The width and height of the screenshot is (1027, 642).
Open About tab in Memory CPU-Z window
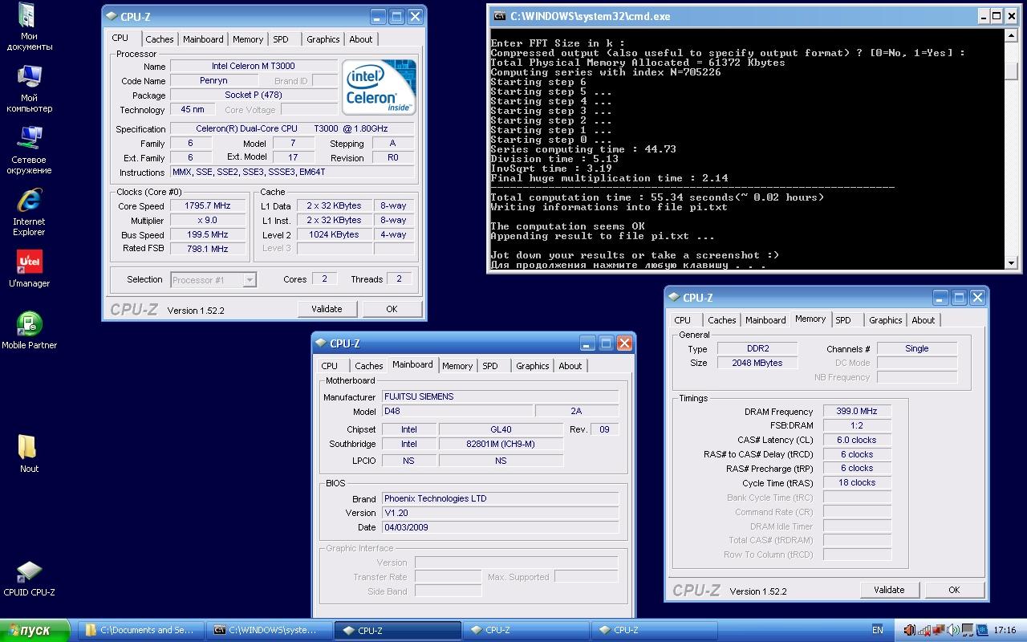(x=923, y=320)
